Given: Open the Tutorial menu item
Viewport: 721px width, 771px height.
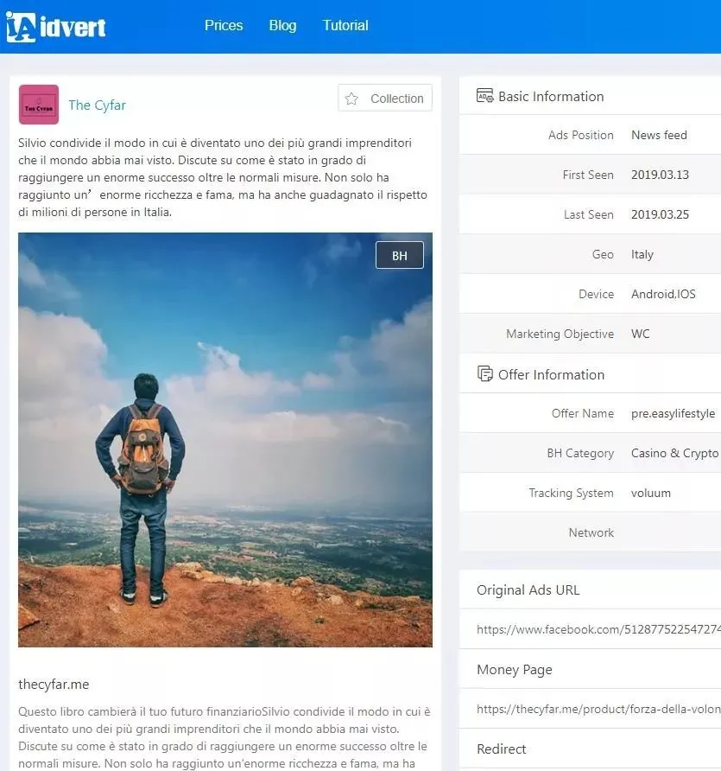Looking at the screenshot, I should pos(345,26).
